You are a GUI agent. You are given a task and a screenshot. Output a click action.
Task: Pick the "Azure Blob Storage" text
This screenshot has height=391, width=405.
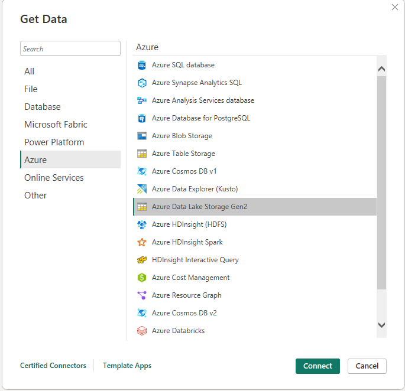(x=182, y=136)
